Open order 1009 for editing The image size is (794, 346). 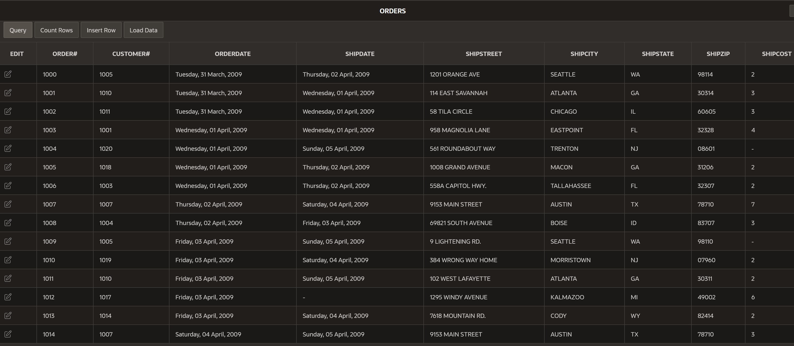(x=8, y=241)
